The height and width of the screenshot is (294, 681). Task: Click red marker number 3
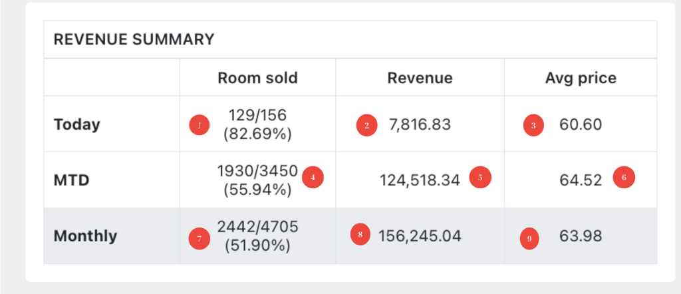tap(533, 125)
